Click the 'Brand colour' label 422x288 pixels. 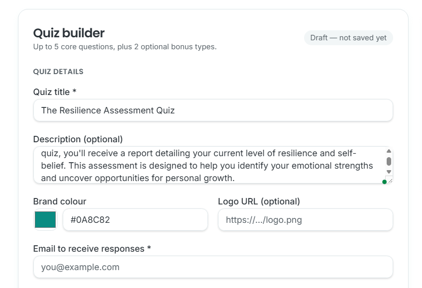(x=60, y=201)
